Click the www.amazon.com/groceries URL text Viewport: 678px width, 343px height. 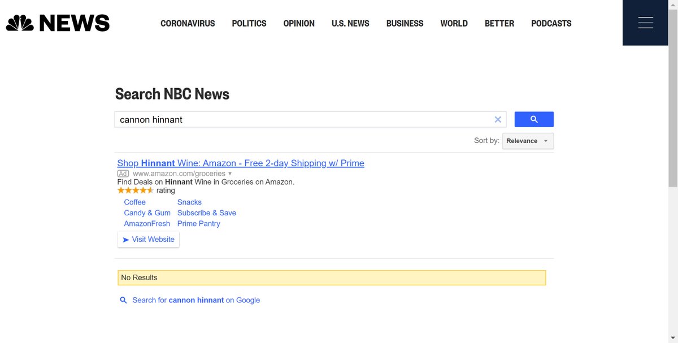179,173
